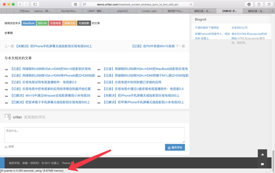The height and width of the screenshot is (173, 275).
Task: Click the MacBook tag
Action: [x=29, y=23]
